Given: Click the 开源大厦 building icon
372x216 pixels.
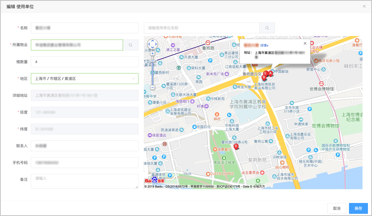Looking at the screenshot, I should [x=182, y=57].
